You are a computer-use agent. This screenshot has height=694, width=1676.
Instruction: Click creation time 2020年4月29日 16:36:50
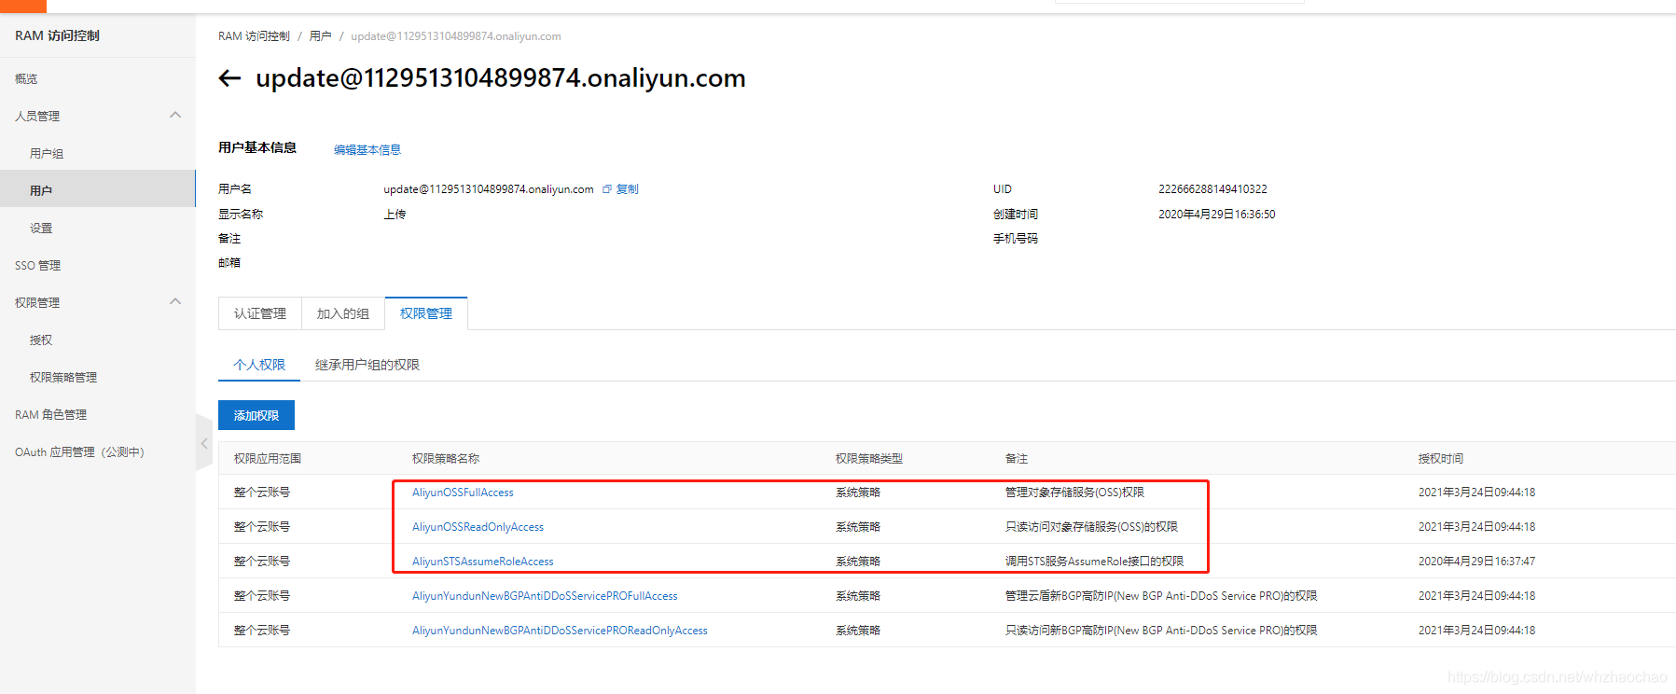(1217, 215)
